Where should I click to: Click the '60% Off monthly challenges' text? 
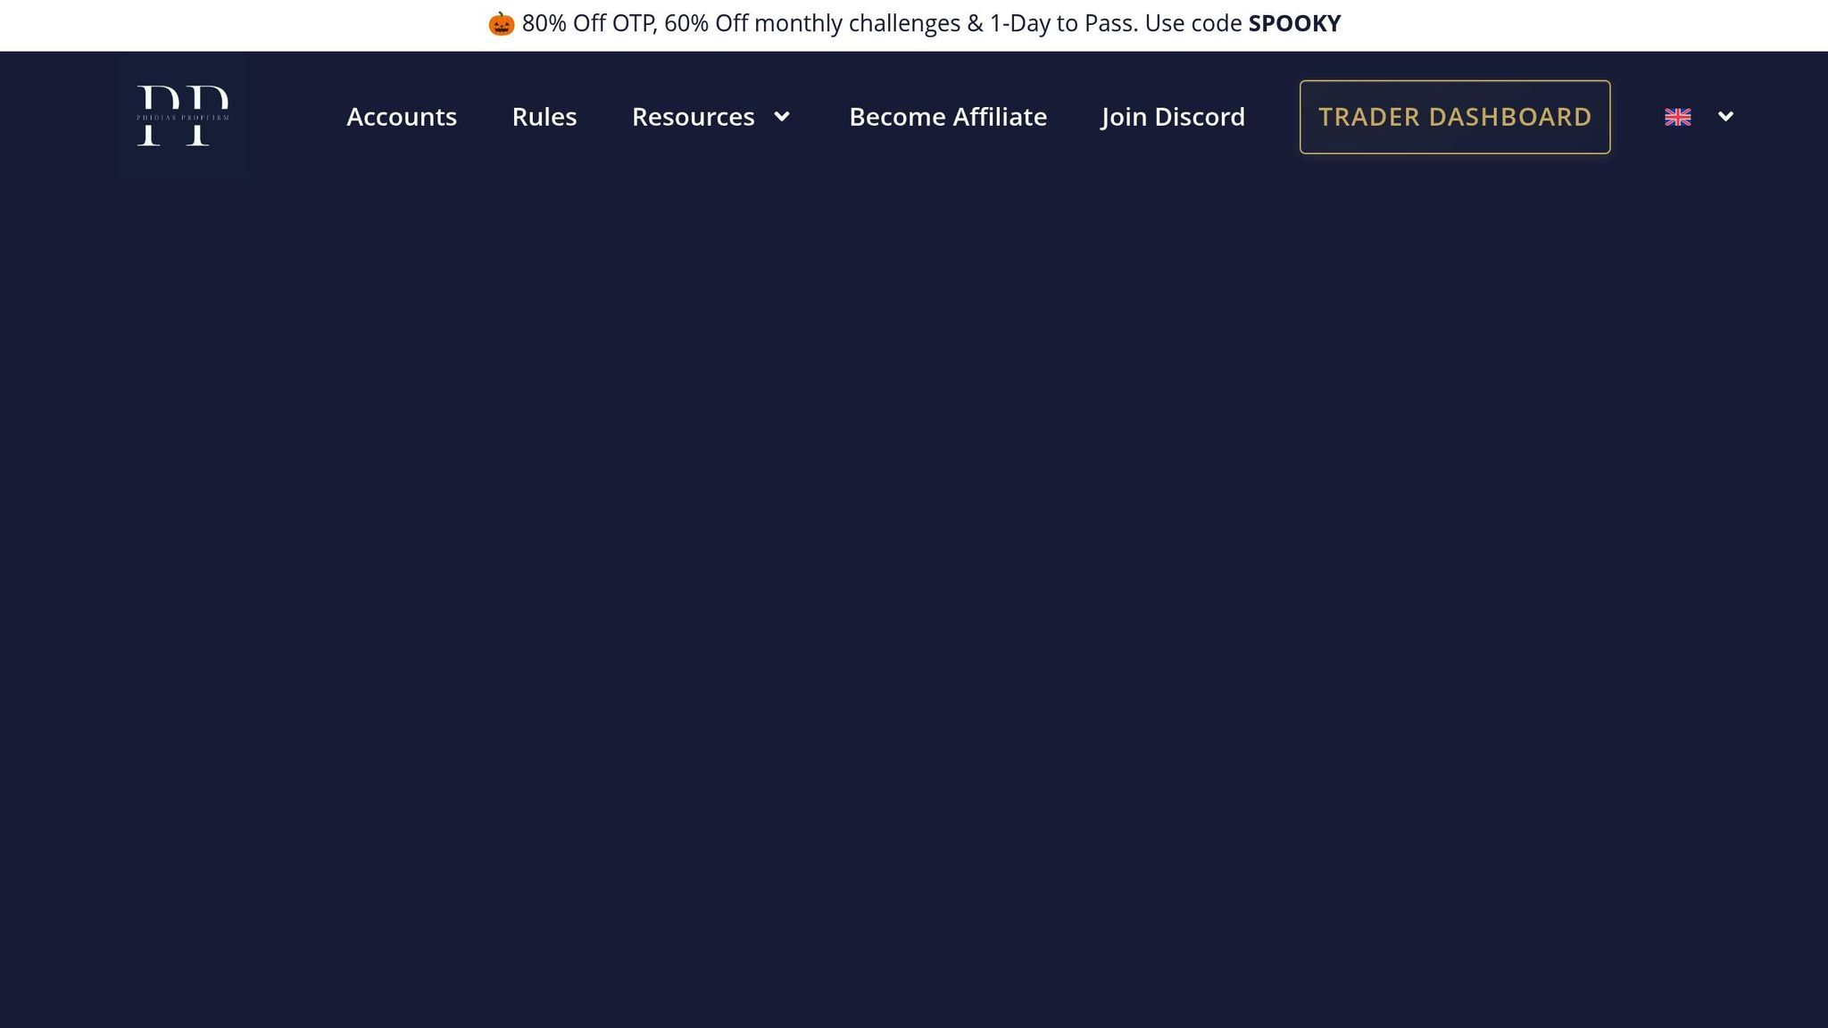(811, 24)
